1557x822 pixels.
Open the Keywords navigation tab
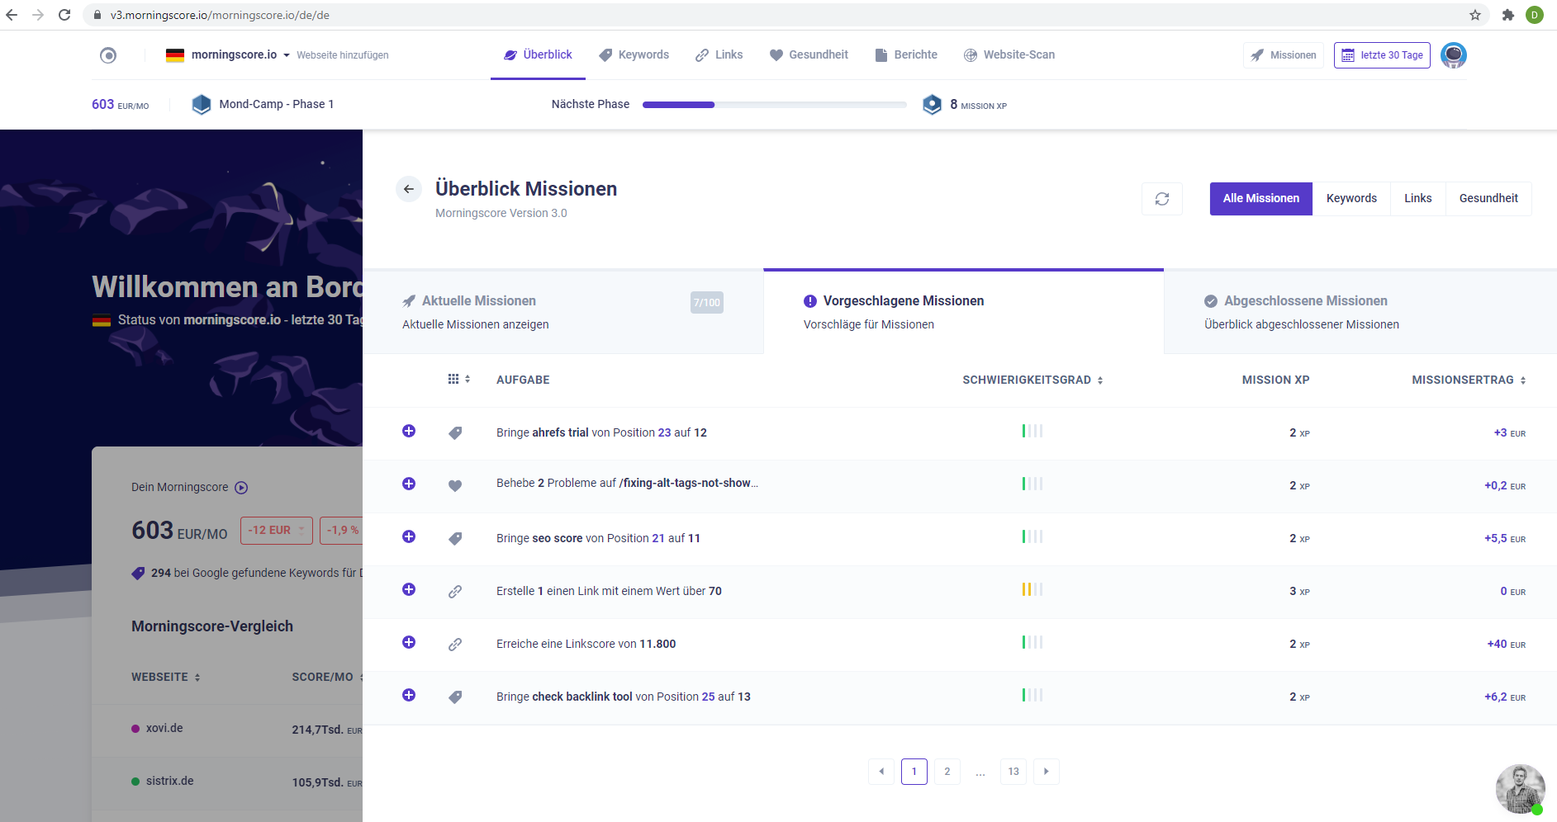(634, 55)
